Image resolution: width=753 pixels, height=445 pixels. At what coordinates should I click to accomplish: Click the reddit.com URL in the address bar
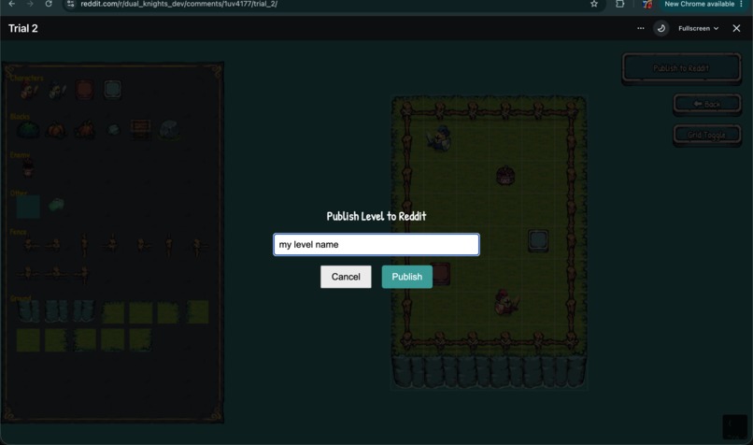point(178,4)
